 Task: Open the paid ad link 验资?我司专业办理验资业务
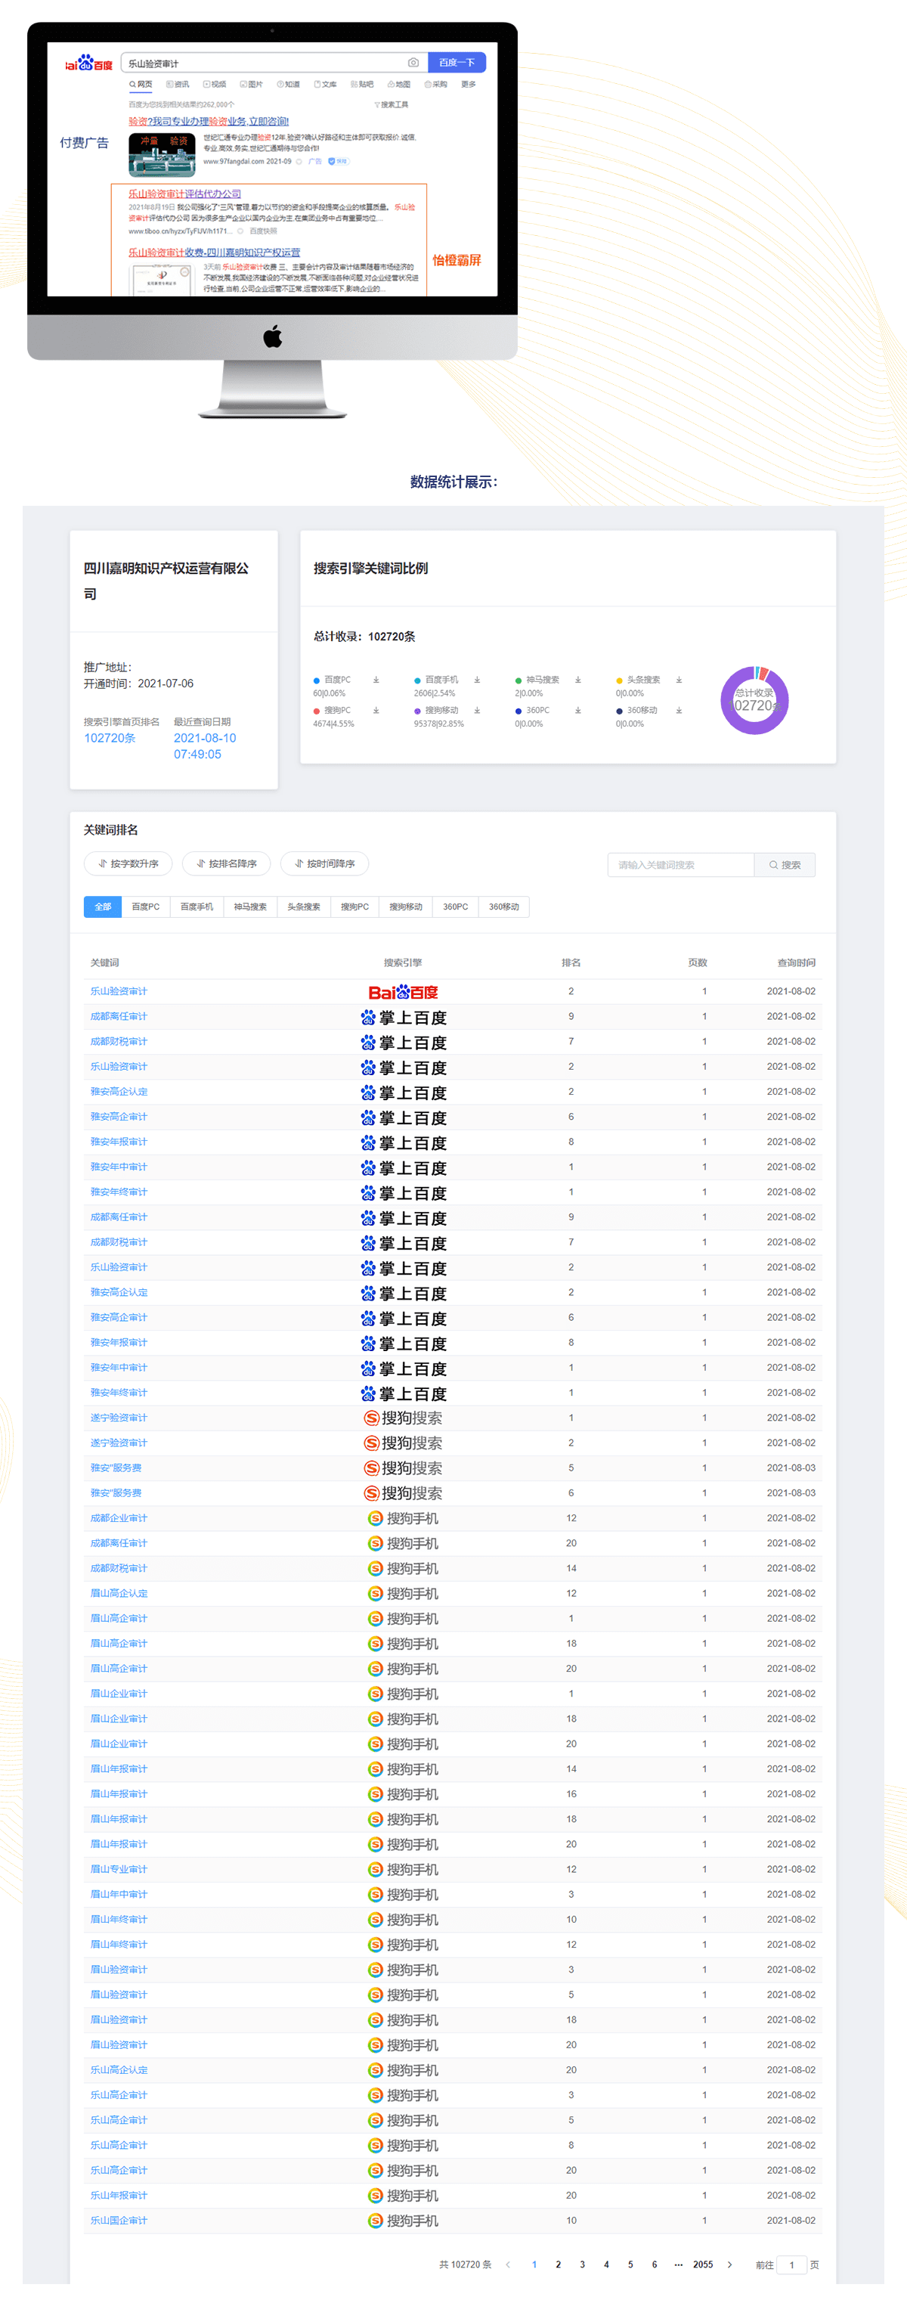pos(209,122)
